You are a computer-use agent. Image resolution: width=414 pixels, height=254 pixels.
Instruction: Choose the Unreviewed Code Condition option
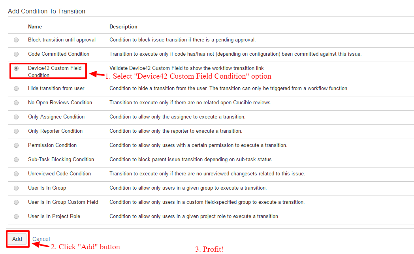16,173
